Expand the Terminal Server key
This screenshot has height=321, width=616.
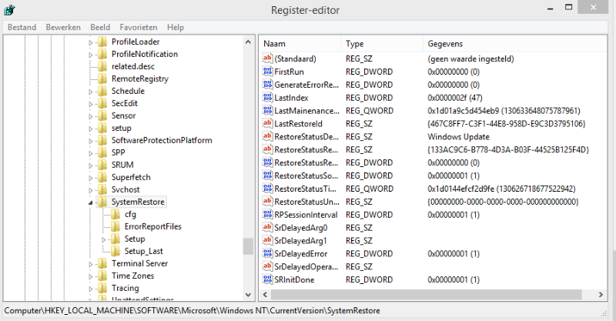pyautogui.click(x=90, y=264)
